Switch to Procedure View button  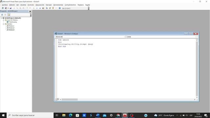[56, 99]
